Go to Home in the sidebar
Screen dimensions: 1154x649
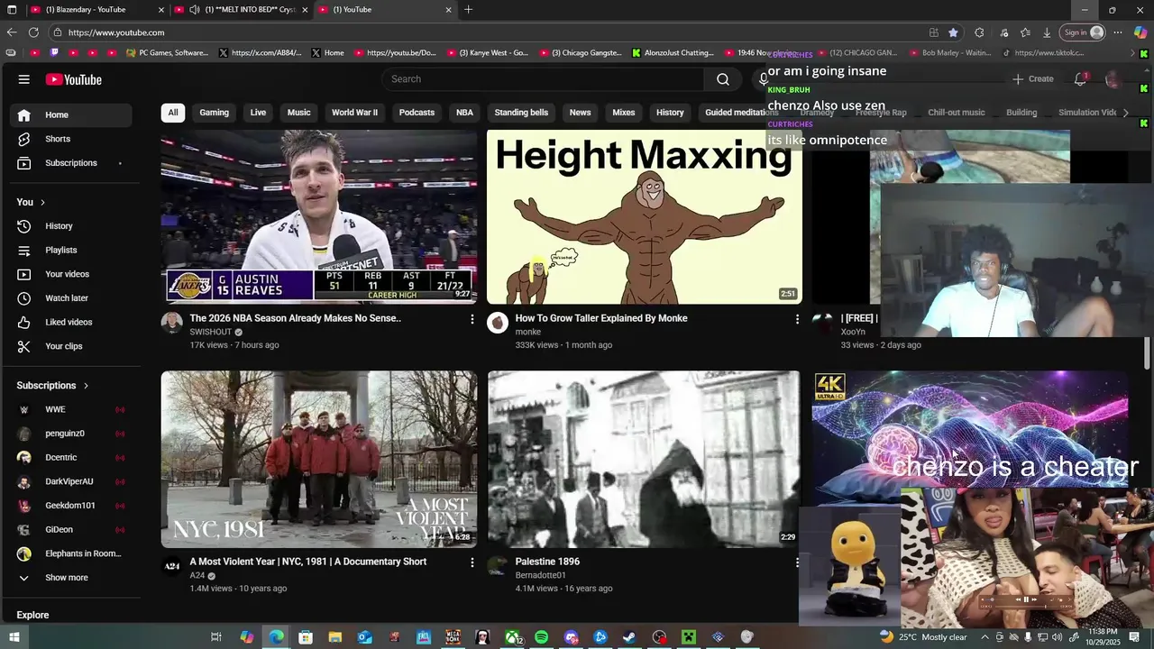tap(71, 115)
